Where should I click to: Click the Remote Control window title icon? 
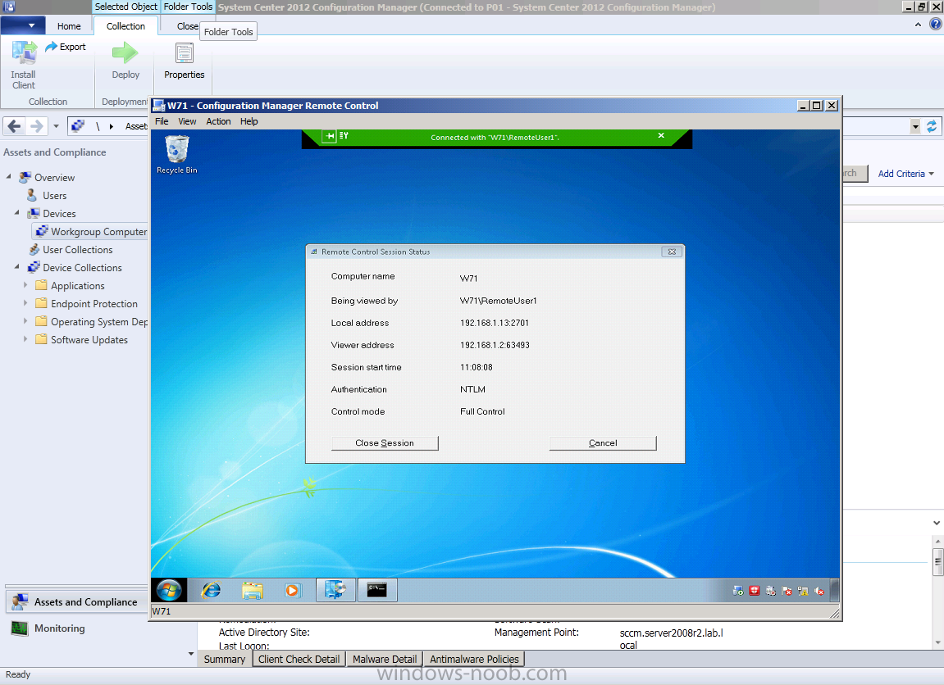(159, 106)
